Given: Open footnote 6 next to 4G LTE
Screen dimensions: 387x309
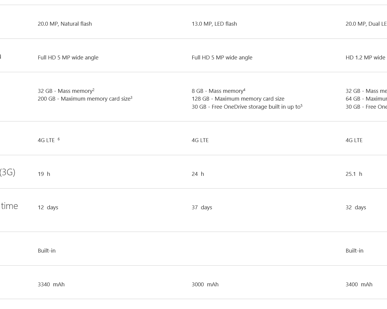Looking at the screenshot, I should [x=59, y=139].
